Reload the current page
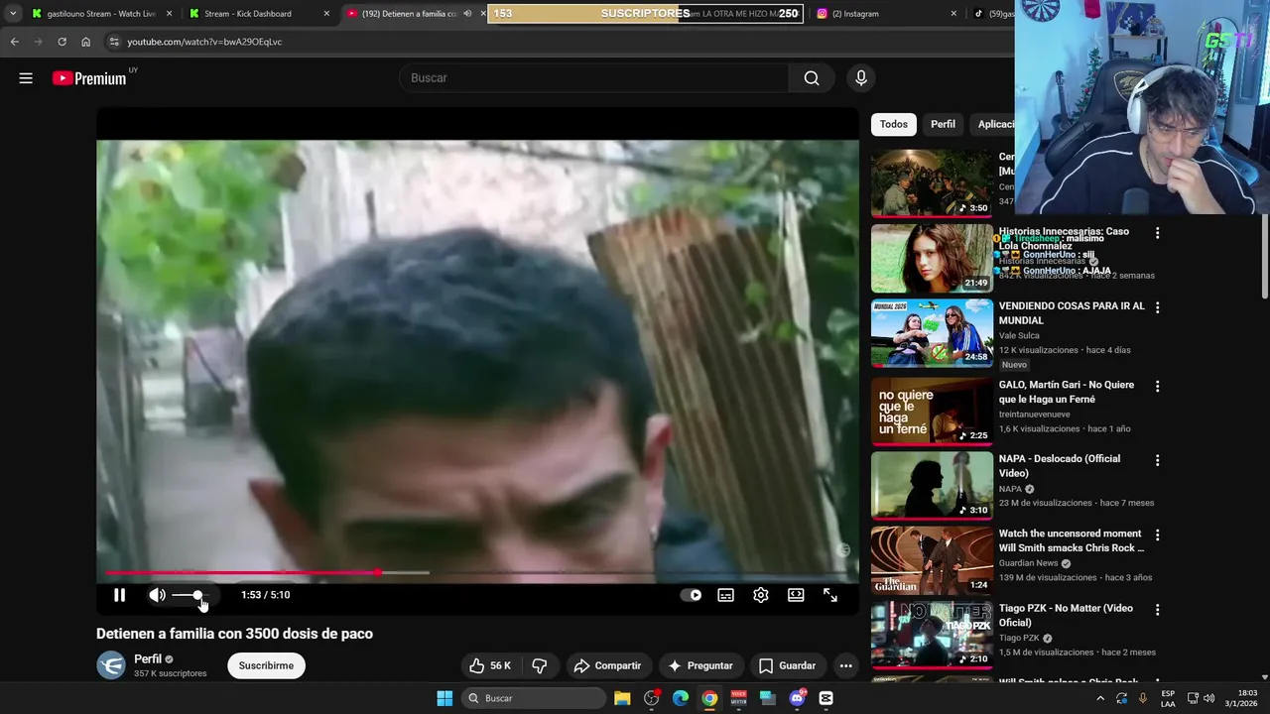 62,42
